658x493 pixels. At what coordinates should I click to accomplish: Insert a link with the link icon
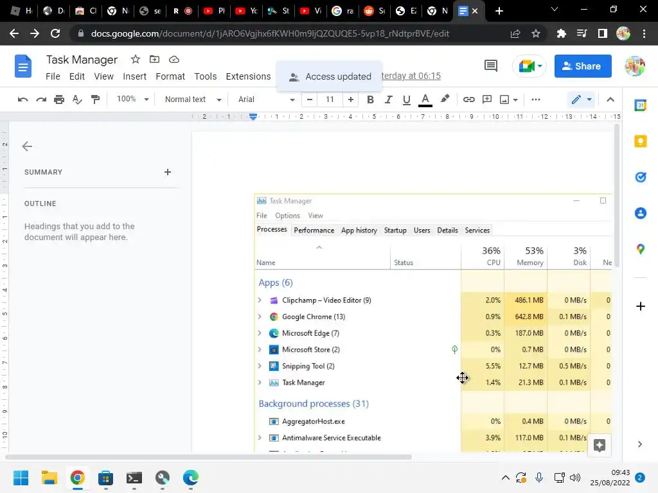468,99
